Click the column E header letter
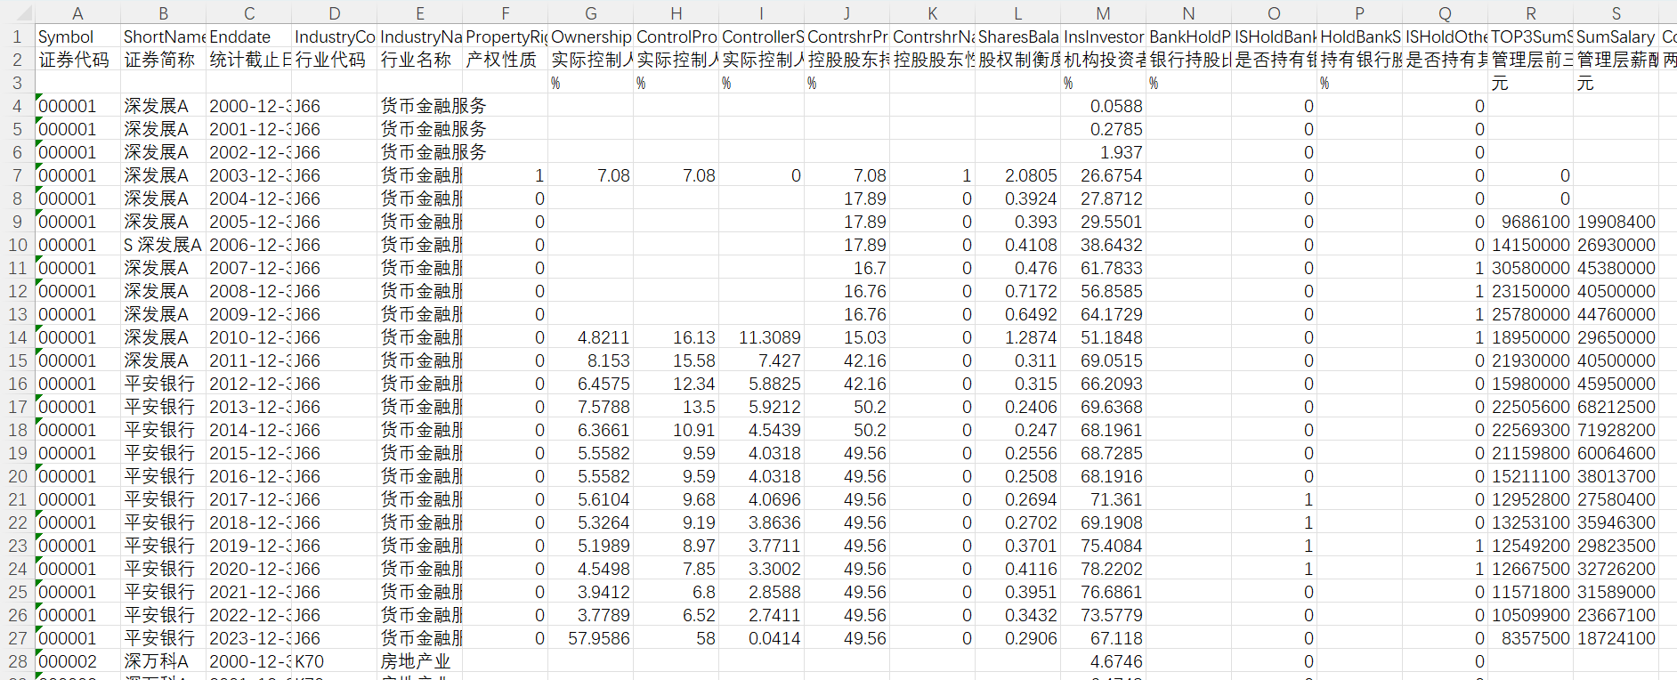1677x680 pixels. pyautogui.click(x=419, y=12)
